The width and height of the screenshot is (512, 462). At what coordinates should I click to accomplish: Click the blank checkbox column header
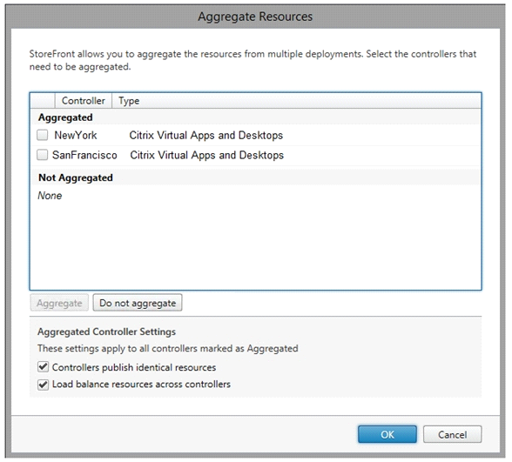[43, 101]
